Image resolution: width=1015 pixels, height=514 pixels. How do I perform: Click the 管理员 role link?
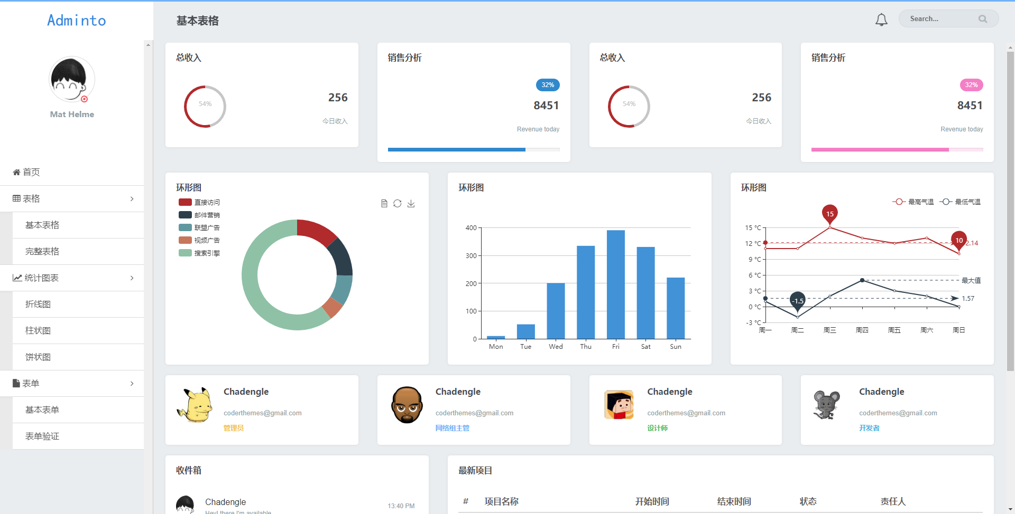[234, 428]
